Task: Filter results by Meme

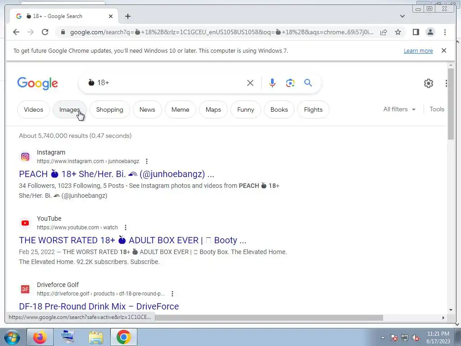Action: pyautogui.click(x=180, y=109)
